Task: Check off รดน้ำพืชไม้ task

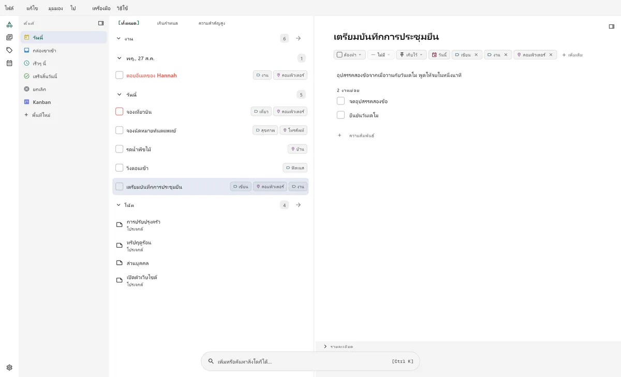Action: coord(120,149)
